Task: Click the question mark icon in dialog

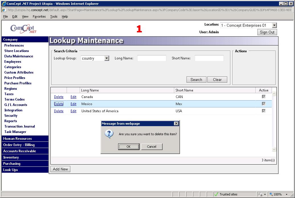Action: click(x=109, y=134)
